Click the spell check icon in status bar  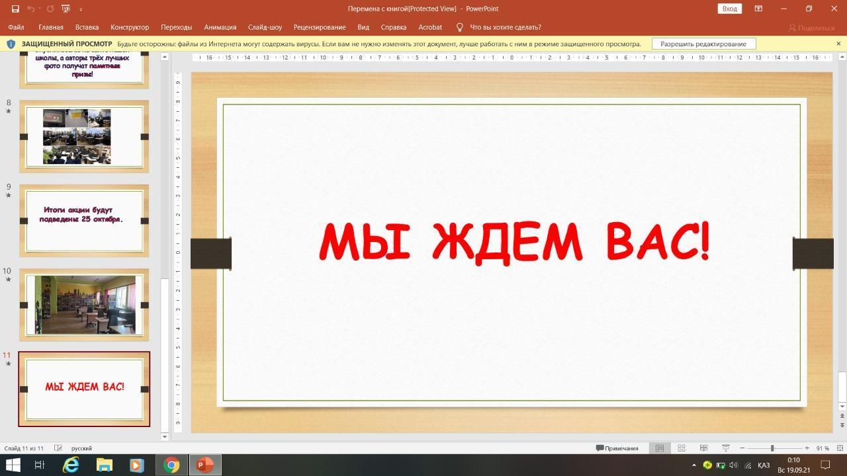coord(58,448)
